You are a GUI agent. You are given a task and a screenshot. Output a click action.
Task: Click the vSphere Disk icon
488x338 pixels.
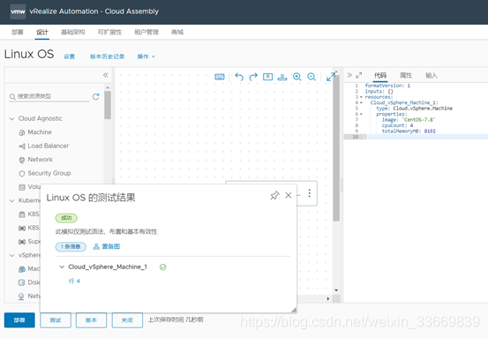coord(22,282)
